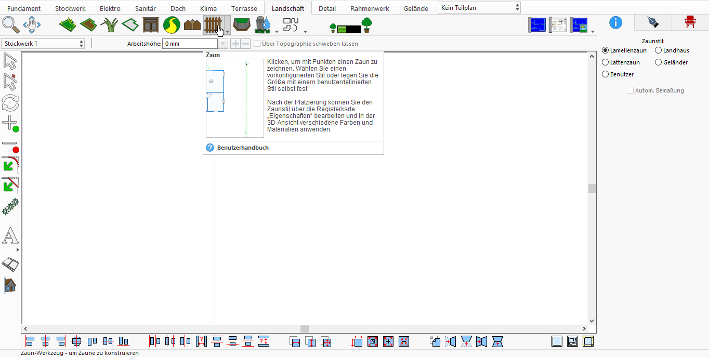
Task: Select the Lattenzaun radio button
Action: pos(621,62)
